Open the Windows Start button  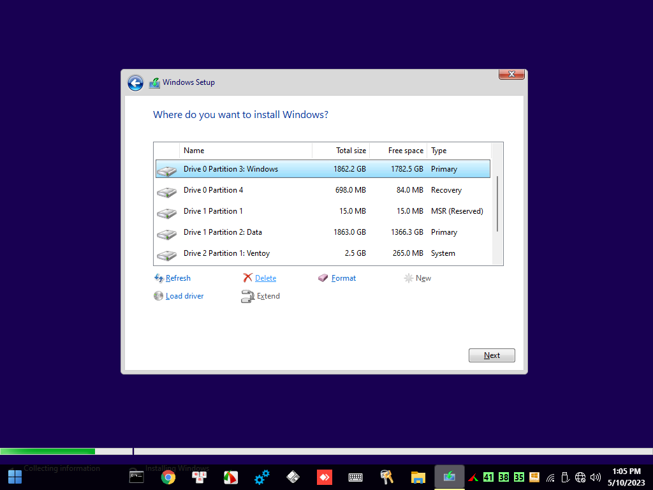(15, 477)
